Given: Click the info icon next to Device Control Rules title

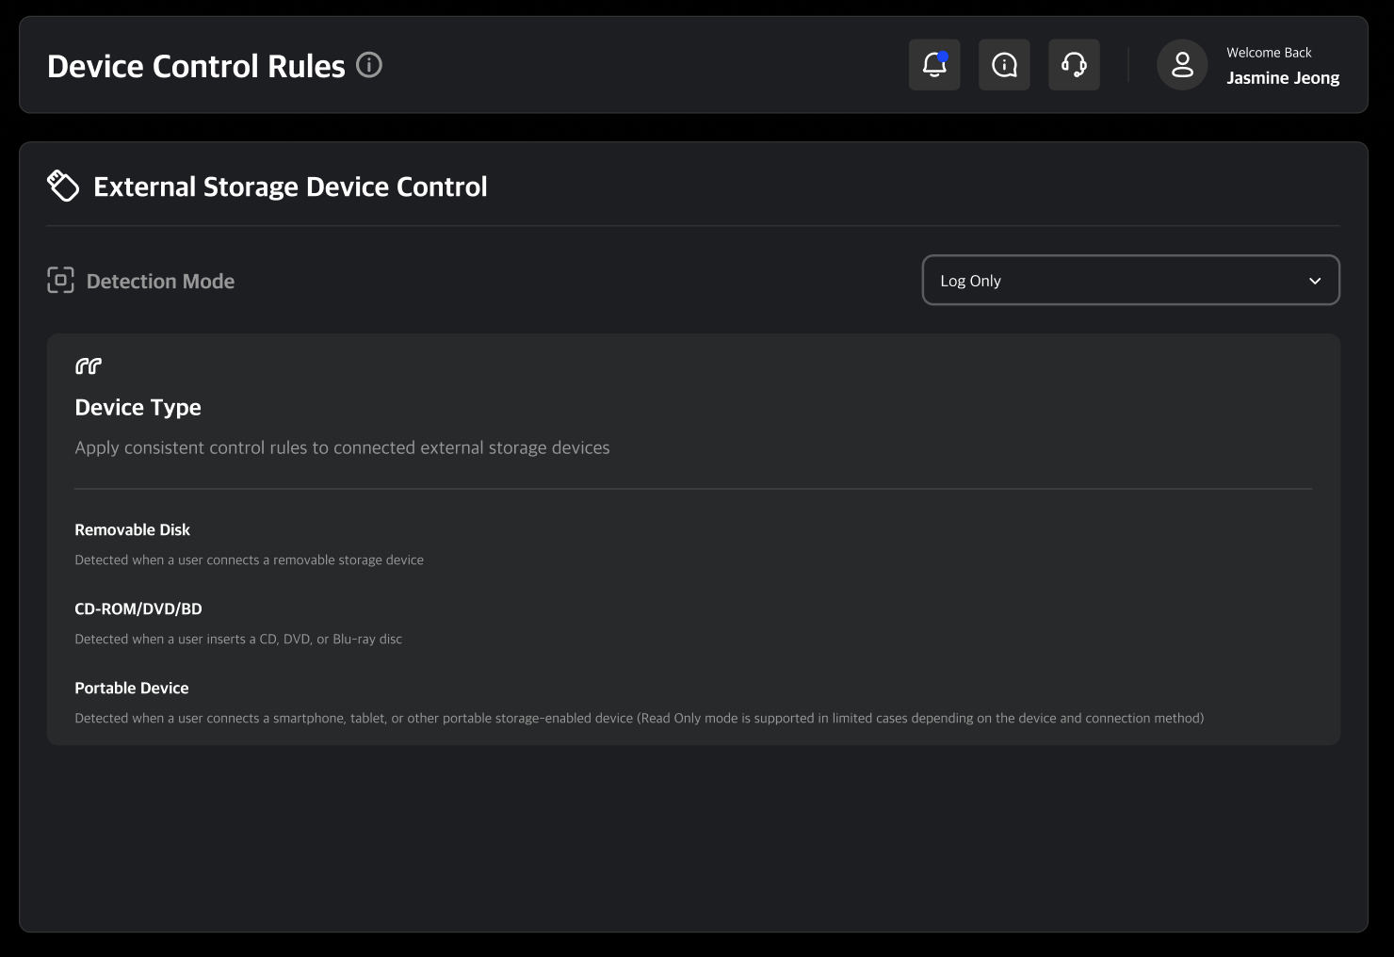Looking at the screenshot, I should pos(369,64).
